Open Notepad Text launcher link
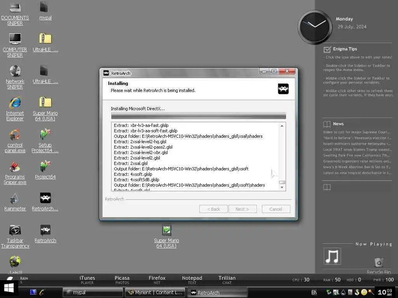The height and width of the screenshot is (298, 398). (x=192, y=280)
